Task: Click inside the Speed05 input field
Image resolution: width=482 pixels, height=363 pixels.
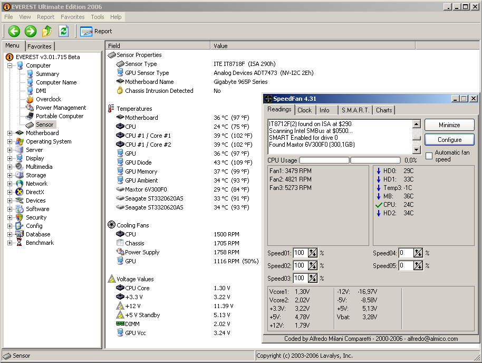Action: (x=406, y=265)
